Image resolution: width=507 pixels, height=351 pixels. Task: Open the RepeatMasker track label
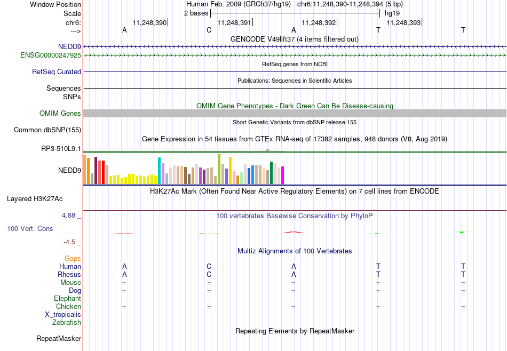point(59,338)
